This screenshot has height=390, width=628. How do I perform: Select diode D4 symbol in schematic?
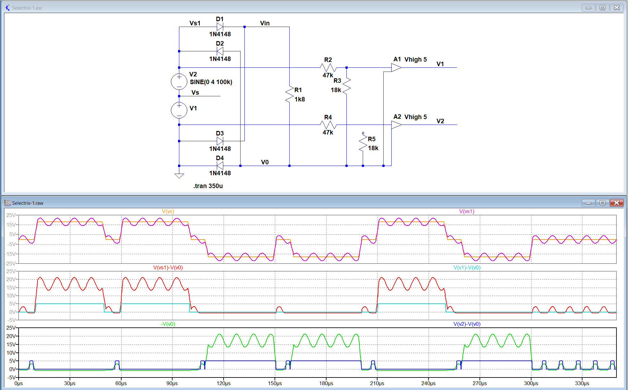pos(220,166)
